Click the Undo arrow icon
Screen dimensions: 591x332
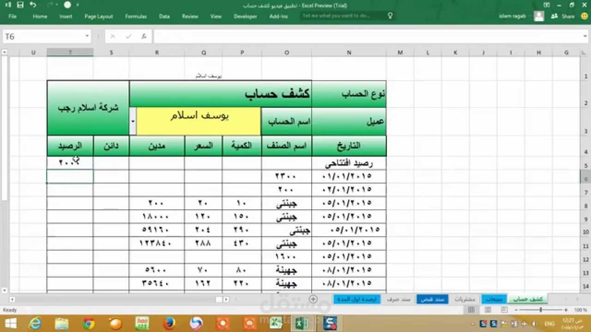point(32,5)
